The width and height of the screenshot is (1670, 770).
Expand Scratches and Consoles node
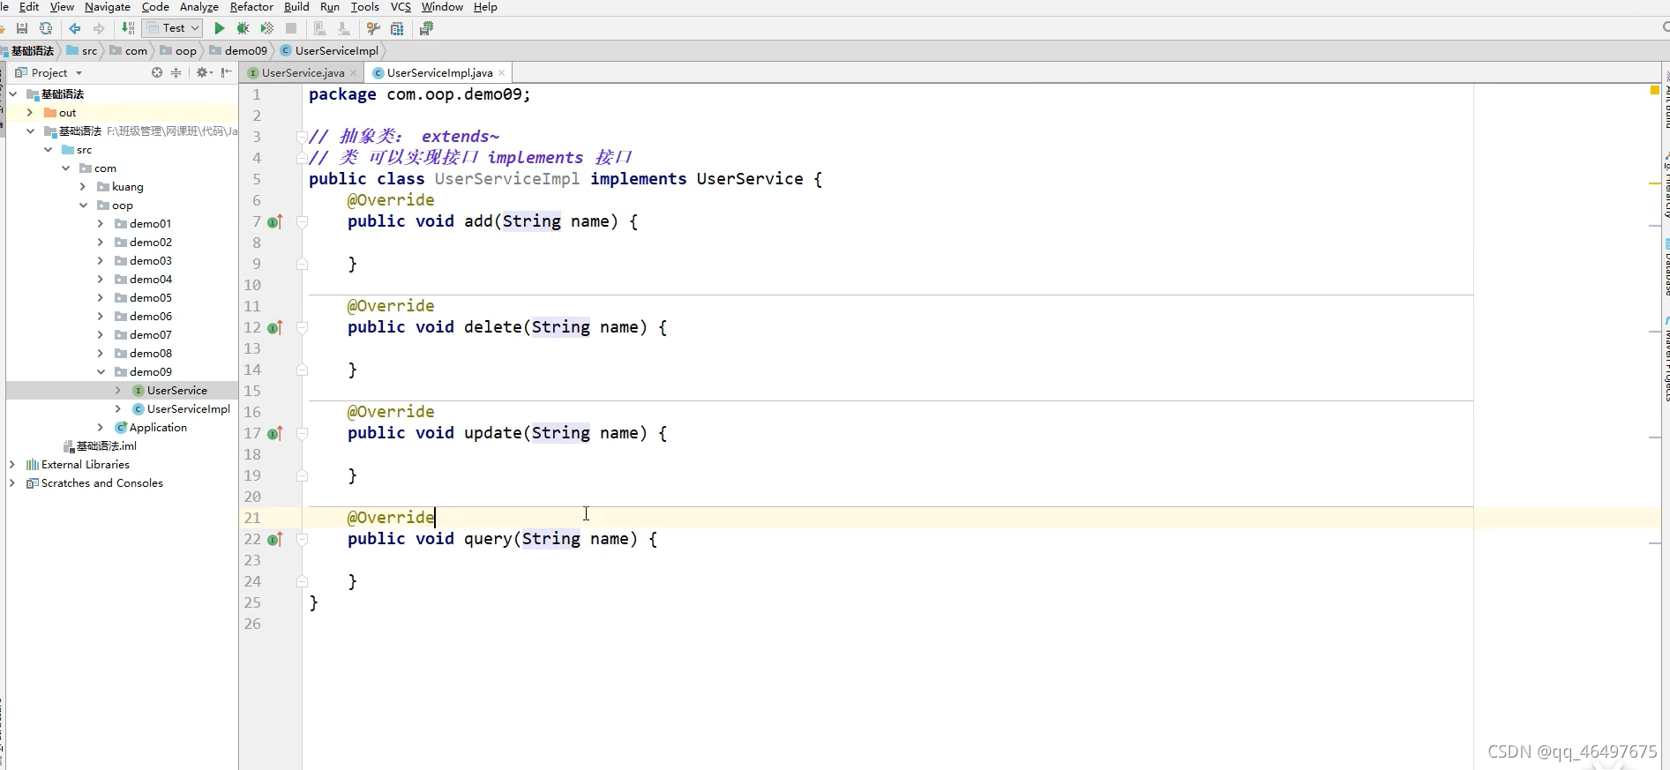pos(12,483)
